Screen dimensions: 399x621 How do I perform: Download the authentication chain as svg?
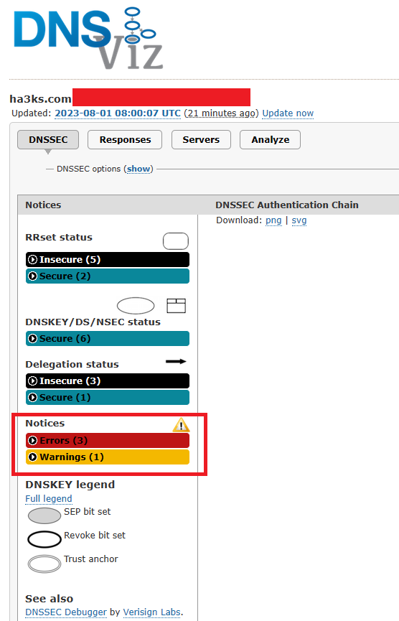(x=299, y=220)
